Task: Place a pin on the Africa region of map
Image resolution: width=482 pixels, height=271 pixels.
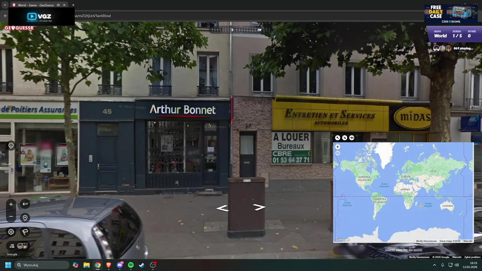Action: coord(406,190)
